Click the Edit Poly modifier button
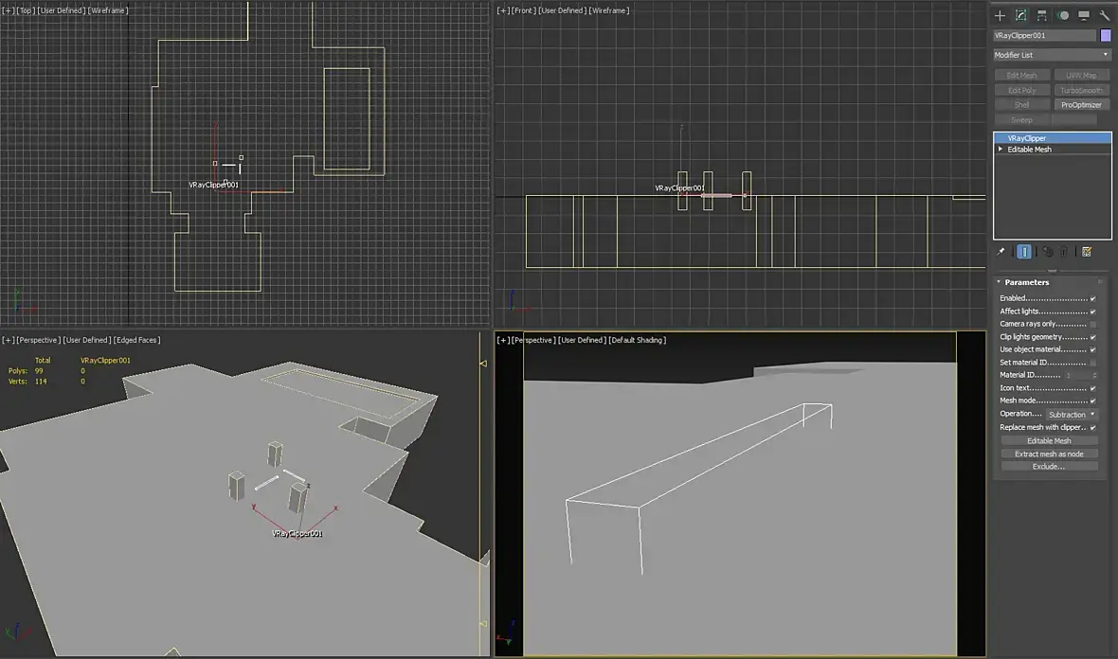The width and height of the screenshot is (1118, 659). 1021,90
